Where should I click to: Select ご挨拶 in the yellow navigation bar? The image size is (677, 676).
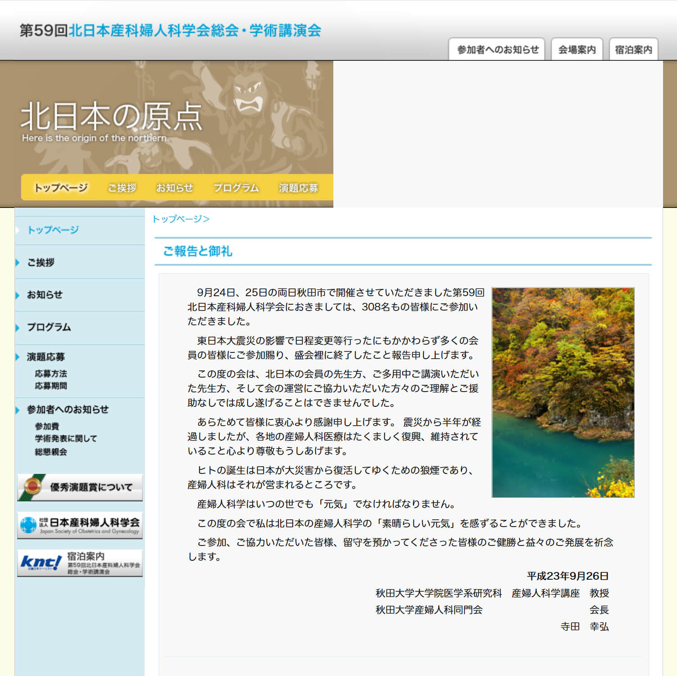click(122, 188)
